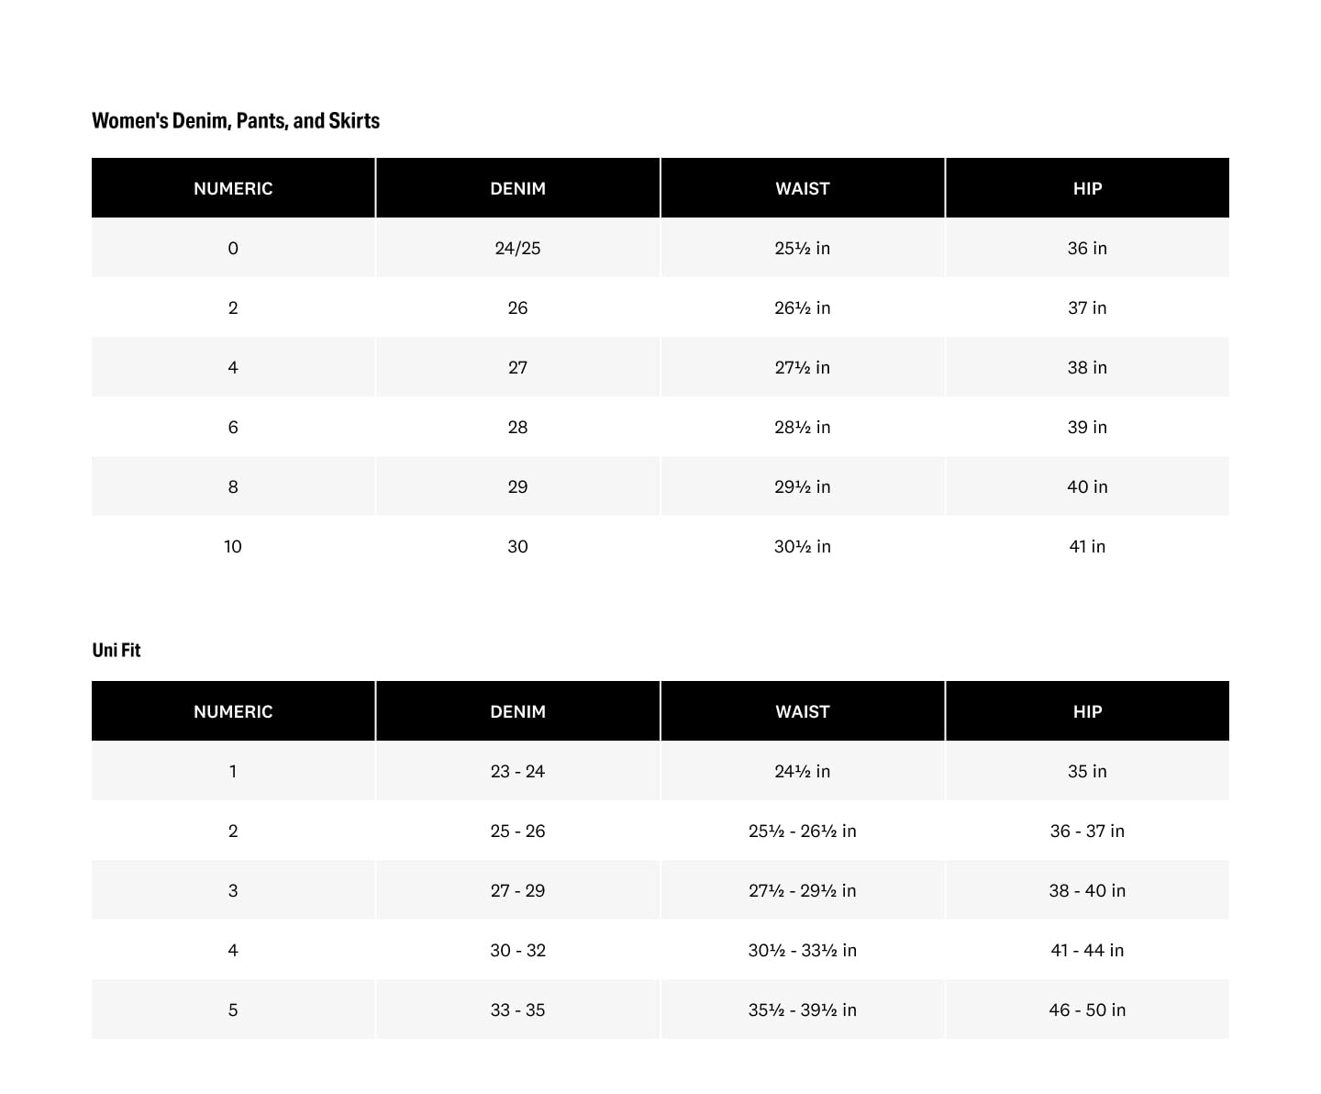Select the 25½ - 26½ in waist range

[x=802, y=831]
